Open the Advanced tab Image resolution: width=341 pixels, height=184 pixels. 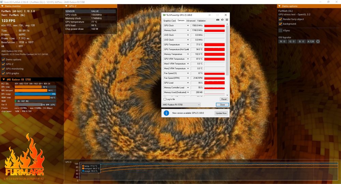(x=191, y=21)
